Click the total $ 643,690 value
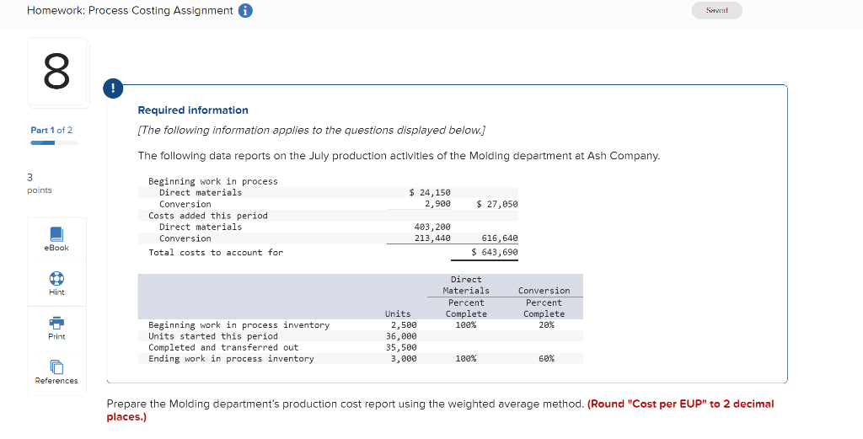 point(494,253)
